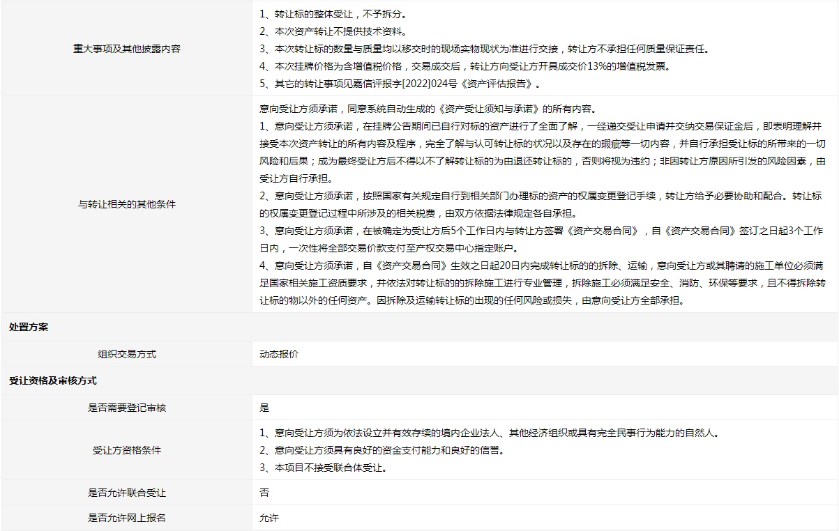Click the "是" value for 登记审核
The height and width of the screenshot is (531, 839).
coord(264,408)
